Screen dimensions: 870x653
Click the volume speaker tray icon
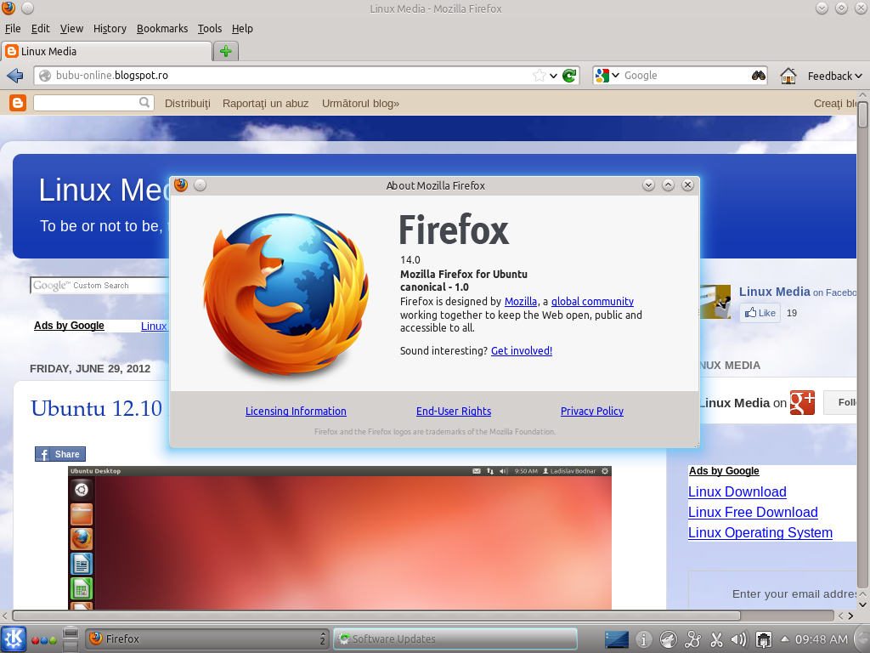739,639
